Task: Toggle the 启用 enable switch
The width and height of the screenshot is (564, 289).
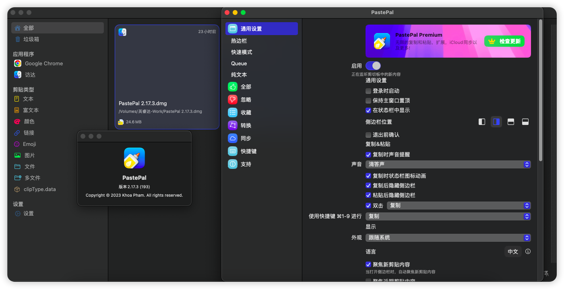Action: coord(373,66)
